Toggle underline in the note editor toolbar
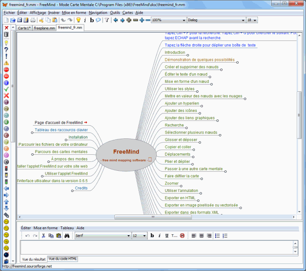 click(x=167, y=236)
